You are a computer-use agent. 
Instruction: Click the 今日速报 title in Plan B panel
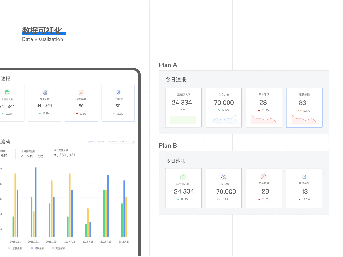coord(176,161)
